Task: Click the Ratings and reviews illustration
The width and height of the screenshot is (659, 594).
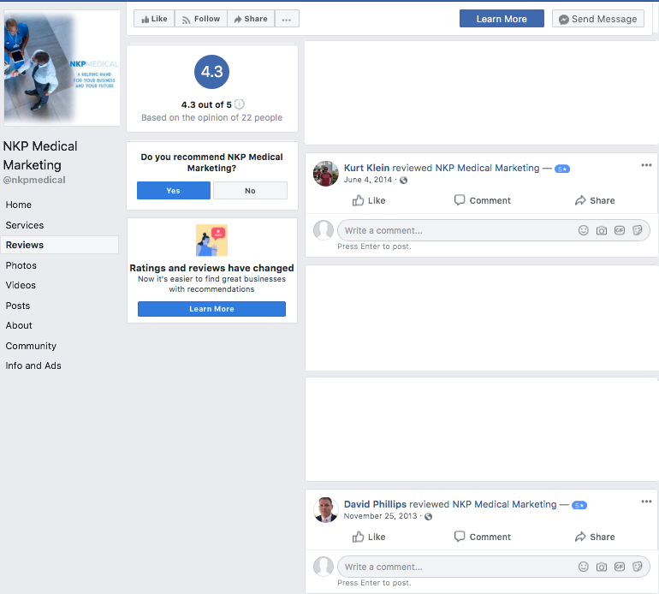Action: tap(211, 240)
